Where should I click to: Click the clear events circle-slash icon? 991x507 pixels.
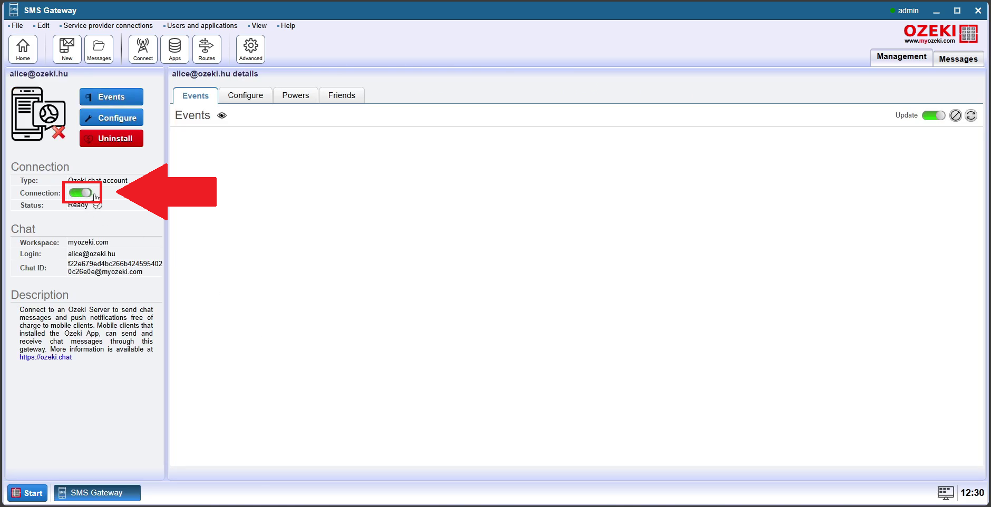click(956, 115)
